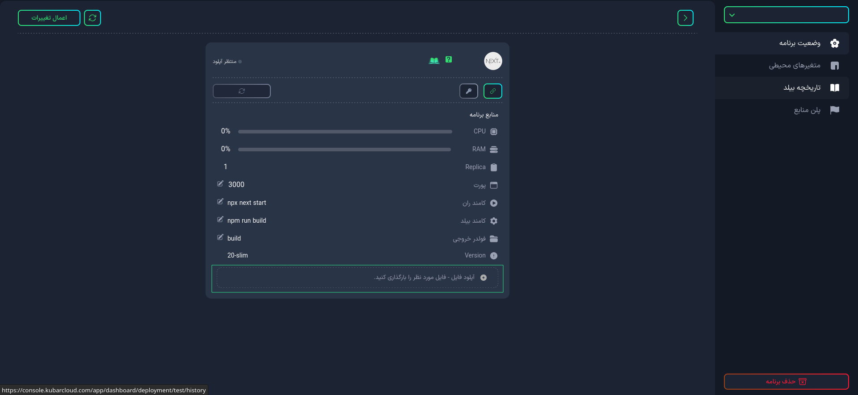Click the 20-slim version value
The width and height of the screenshot is (858, 395).
click(x=238, y=255)
